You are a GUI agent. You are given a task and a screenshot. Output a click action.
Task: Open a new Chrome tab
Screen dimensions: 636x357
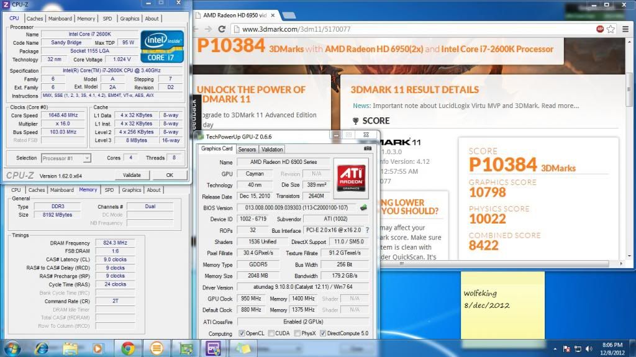(x=289, y=16)
